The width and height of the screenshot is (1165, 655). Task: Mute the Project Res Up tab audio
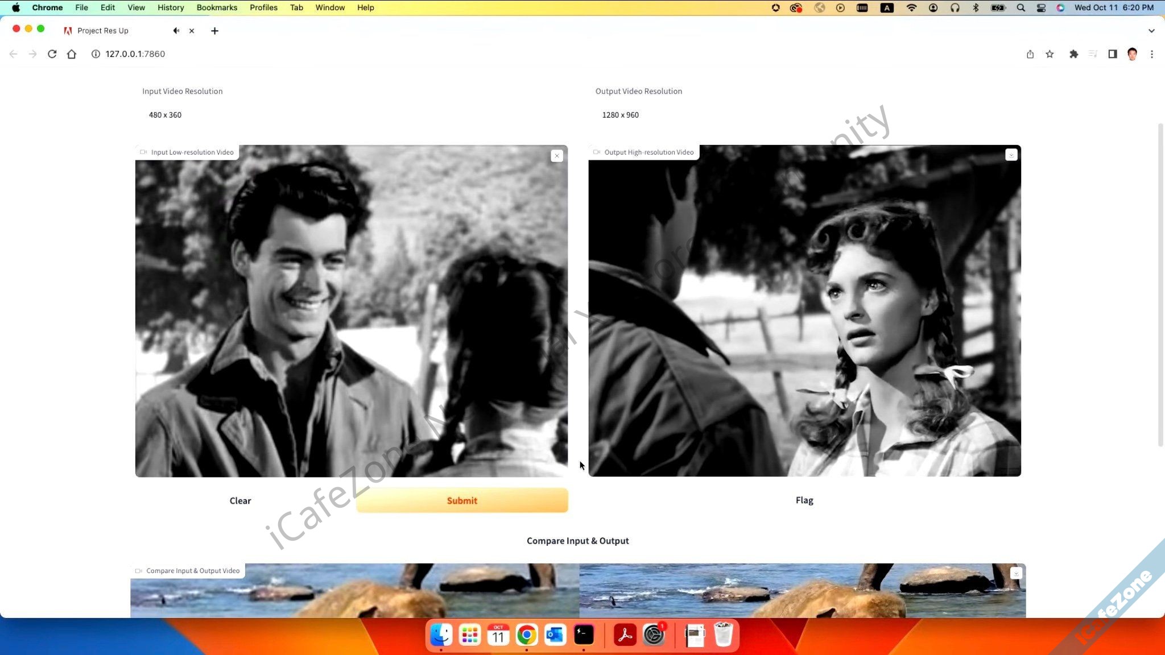coord(176,31)
